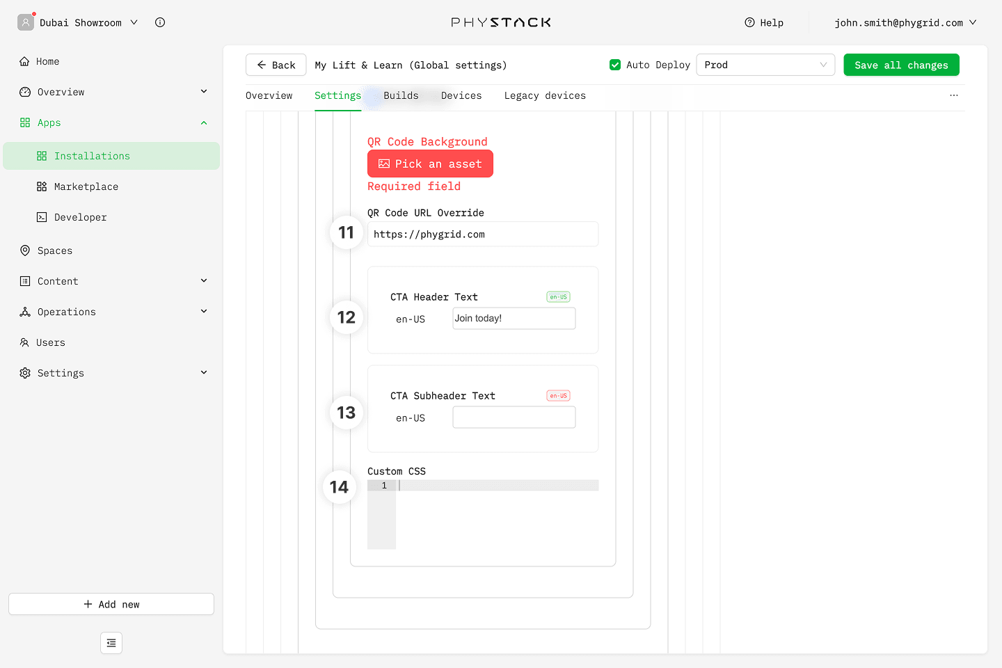Open the Dubai Showroom tenant dropdown

[88, 22]
